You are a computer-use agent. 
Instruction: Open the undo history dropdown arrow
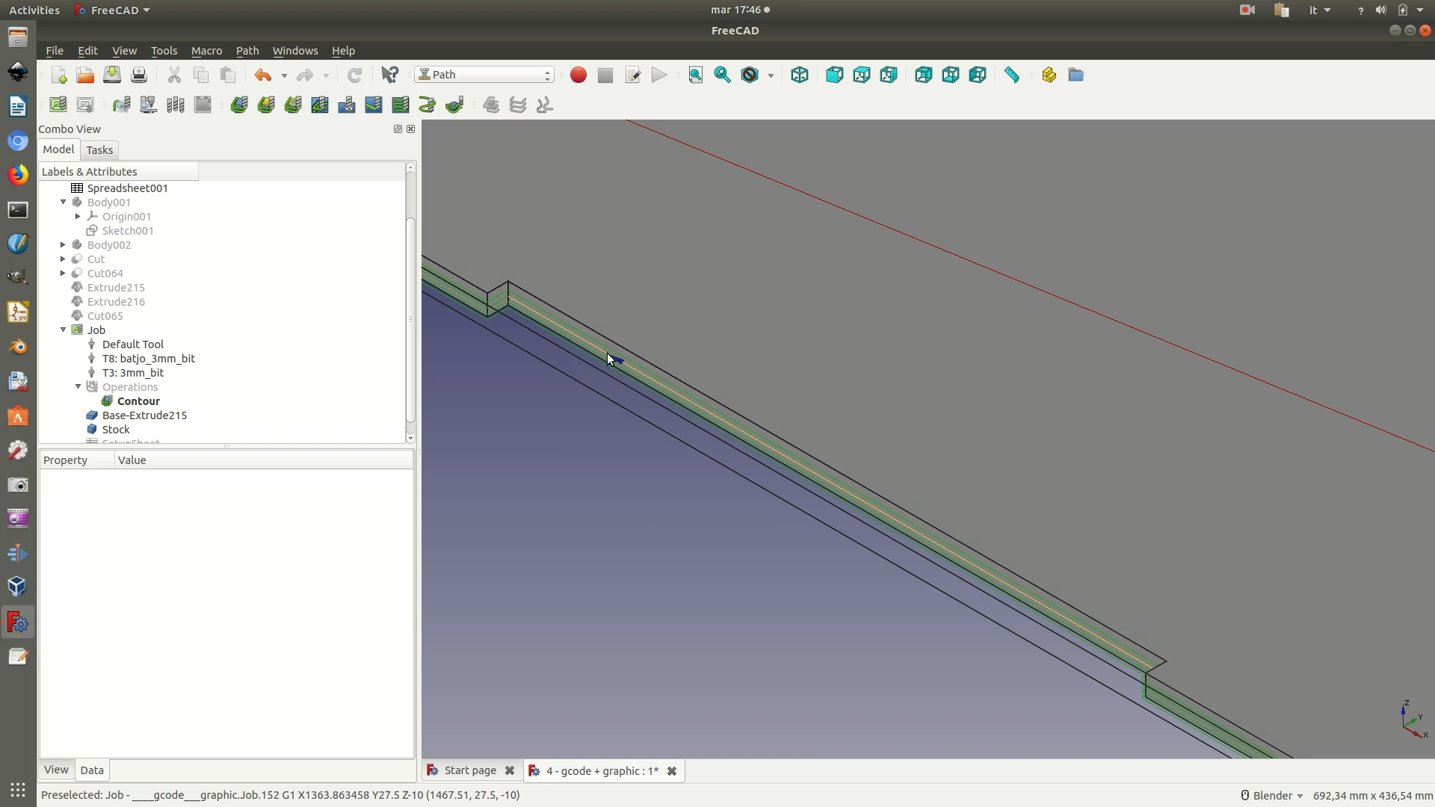coord(284,75)
